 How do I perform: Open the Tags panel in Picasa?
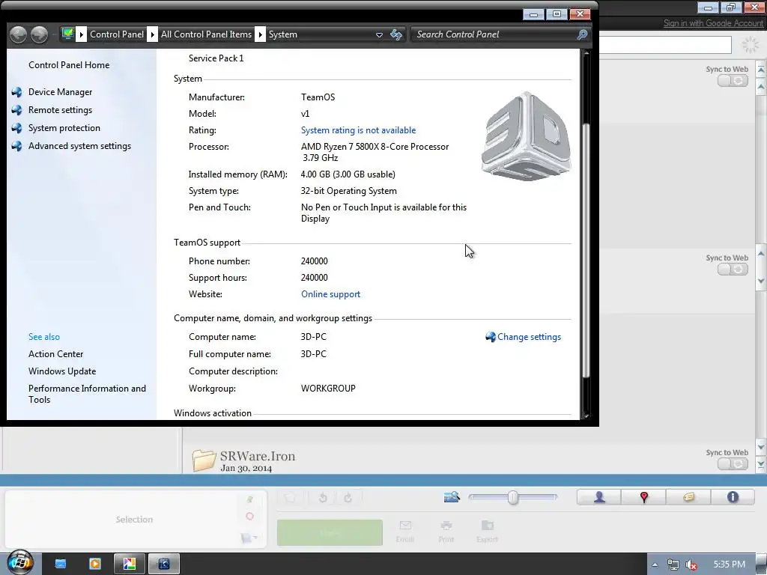tap(688, 497)
